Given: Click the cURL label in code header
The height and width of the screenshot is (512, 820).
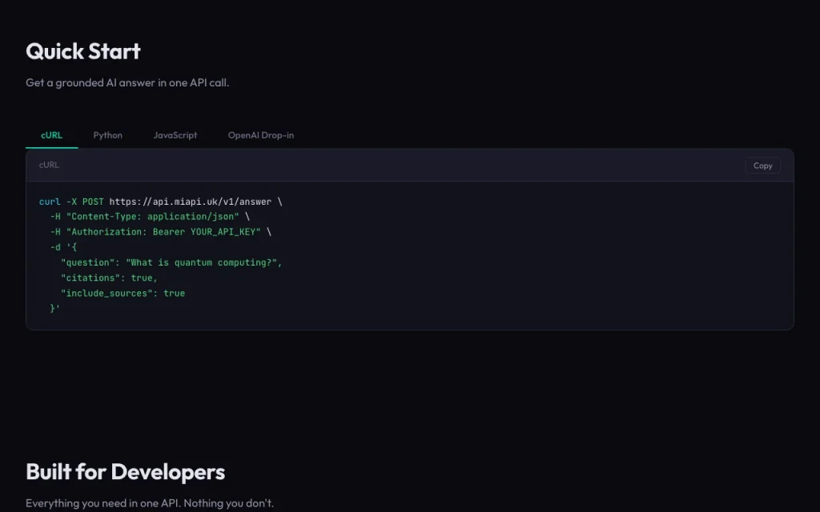Looking at the screenshot, I should pos(49,165).
